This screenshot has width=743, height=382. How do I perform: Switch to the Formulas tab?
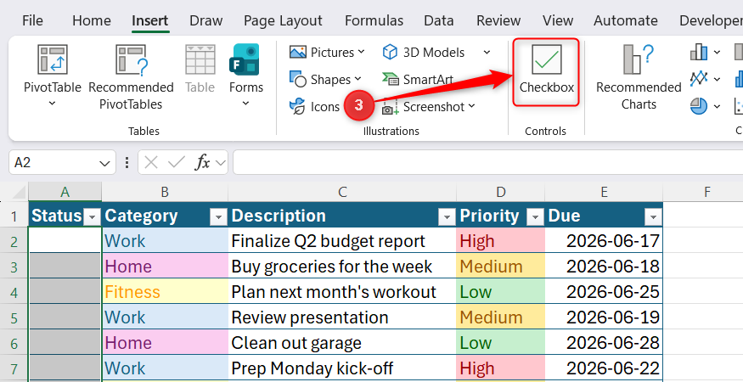coord(374,21)
